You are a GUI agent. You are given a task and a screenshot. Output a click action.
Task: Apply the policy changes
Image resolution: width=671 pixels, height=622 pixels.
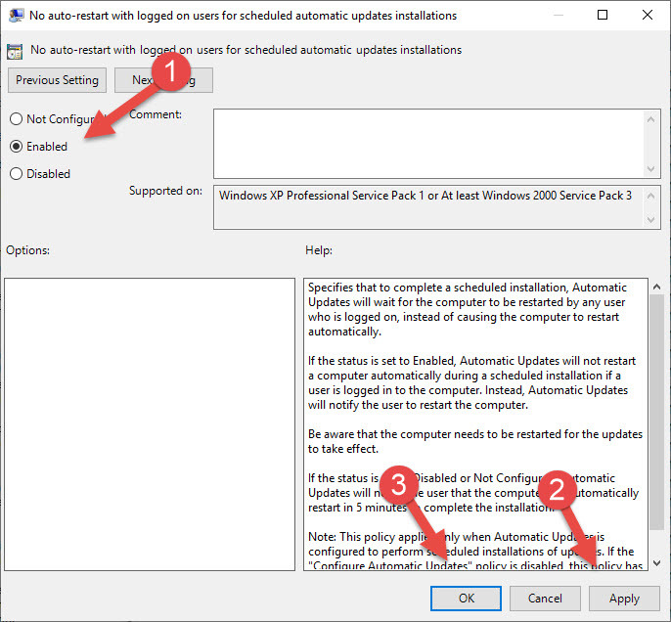coord(624,599)
